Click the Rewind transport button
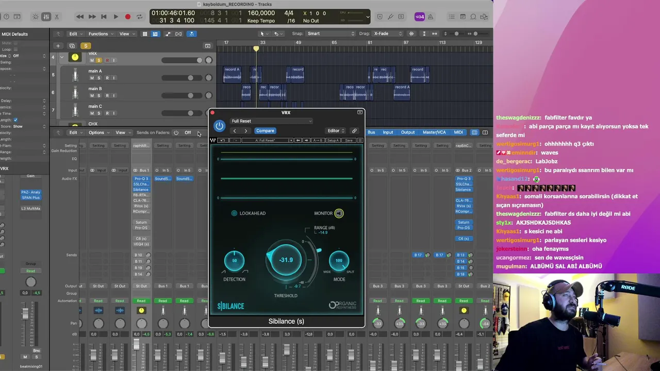The width and height of the screenshot is (660, 371). 80,16
